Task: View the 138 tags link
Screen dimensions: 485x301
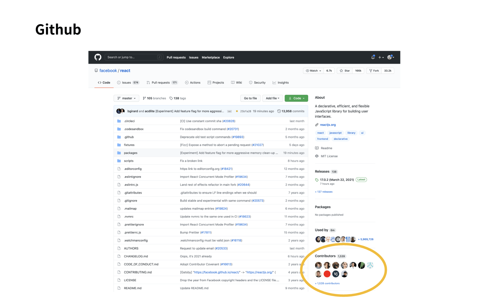Action: [x=178, y=98]
